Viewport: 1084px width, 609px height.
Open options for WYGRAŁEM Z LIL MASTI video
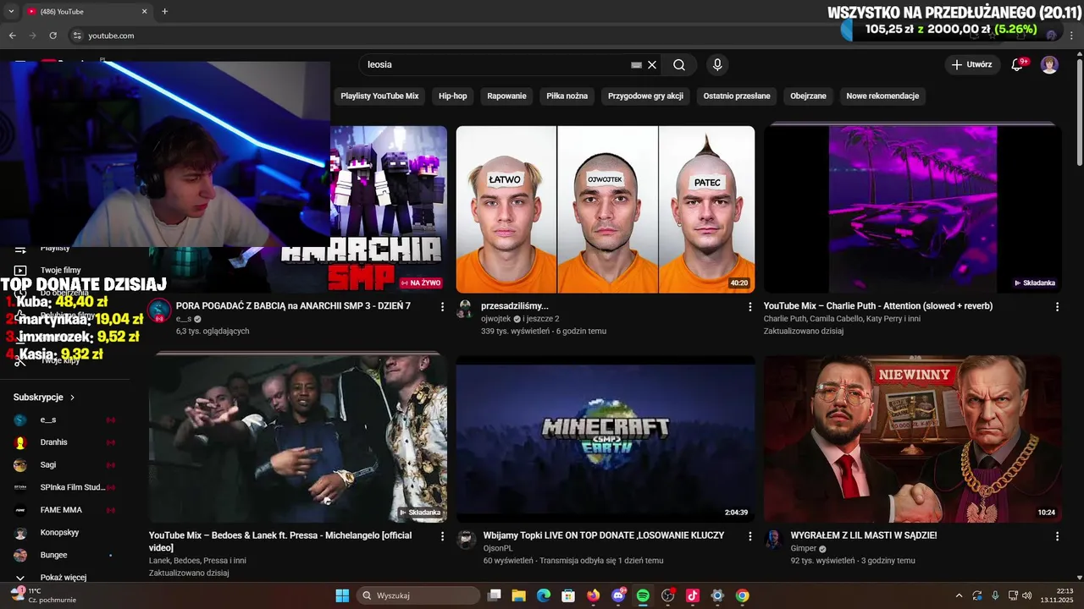pos(1057,536)
